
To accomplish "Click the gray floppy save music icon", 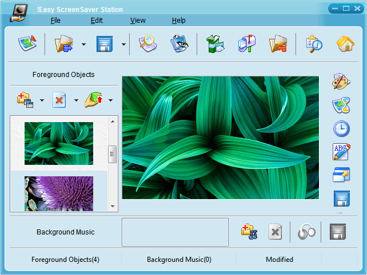I will coord(338,232).
